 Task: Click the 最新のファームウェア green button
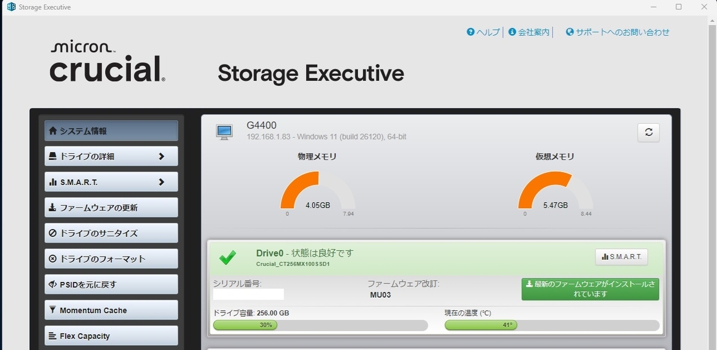pyautogui.click(x=590, y=289)
